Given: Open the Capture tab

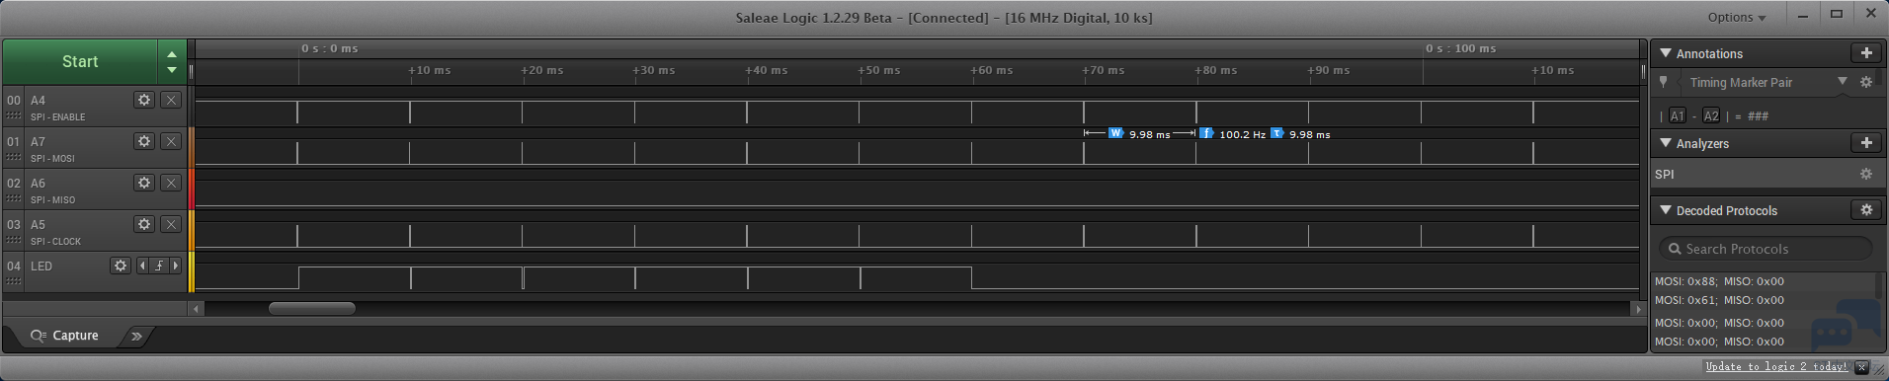Looking at the screenshot, I should [x=65, y=336].
